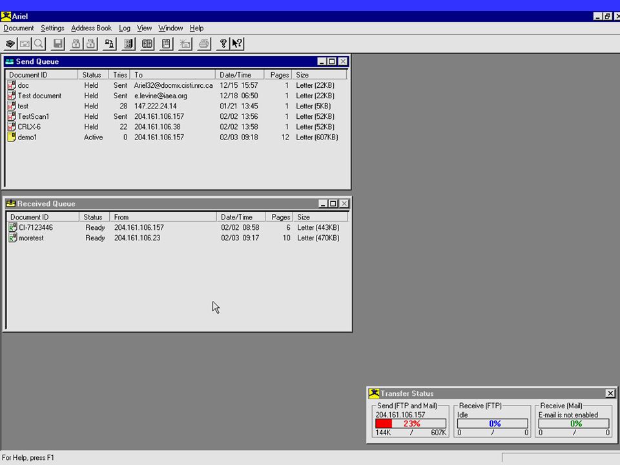Image resolution: width=620 pixels, height=465 pixels.
Task: Click recipient e.levine@iaea.org
Action: [161, 96]
